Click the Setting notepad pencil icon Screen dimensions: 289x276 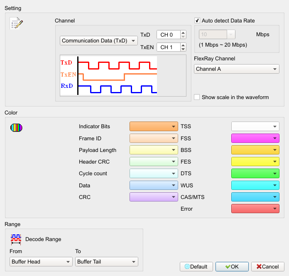(16, 23)
